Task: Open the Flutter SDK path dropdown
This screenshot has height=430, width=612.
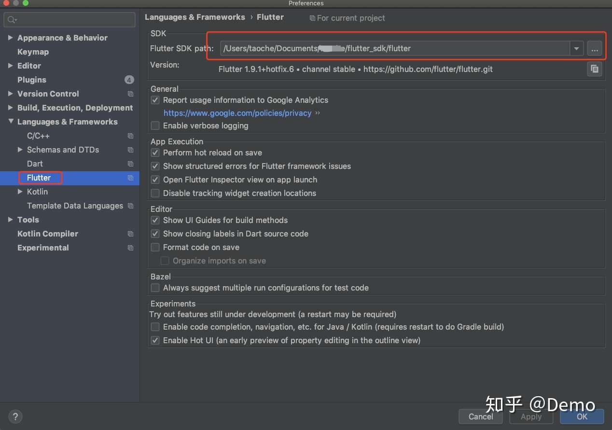Action: 577,48
